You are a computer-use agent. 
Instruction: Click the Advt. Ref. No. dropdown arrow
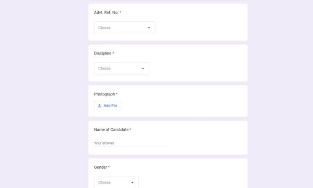click(x=149, y=28)
